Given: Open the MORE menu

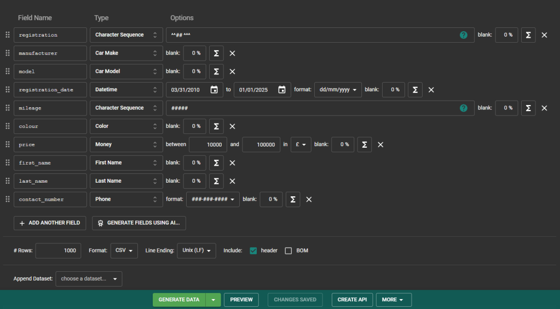Looking at the screenshot, I should (x=393, y=300).
